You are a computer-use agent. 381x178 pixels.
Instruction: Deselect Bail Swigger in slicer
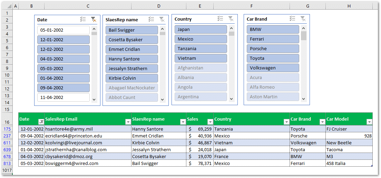(x=131, y=30)
